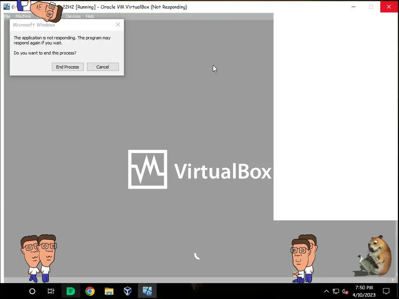Cancel the not responding dialog

tap(103, 67)
